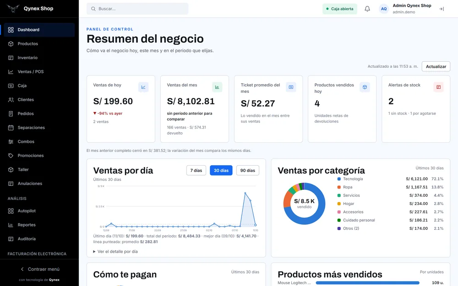
Task: Click the -94% vs ayer indicator
Action: coord(108,113)
